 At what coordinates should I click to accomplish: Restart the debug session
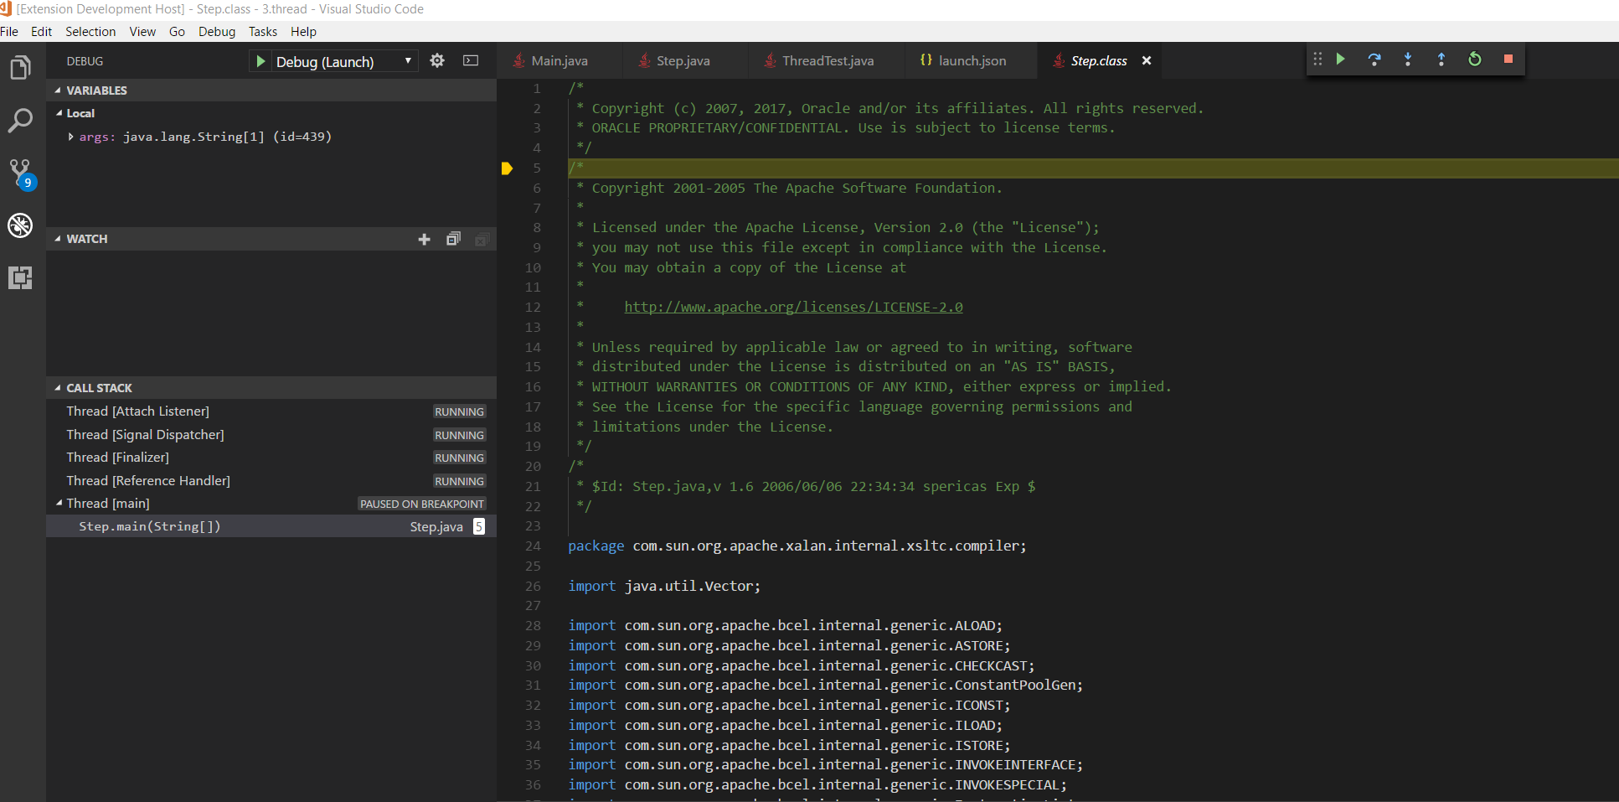[x=1475, y=60]
